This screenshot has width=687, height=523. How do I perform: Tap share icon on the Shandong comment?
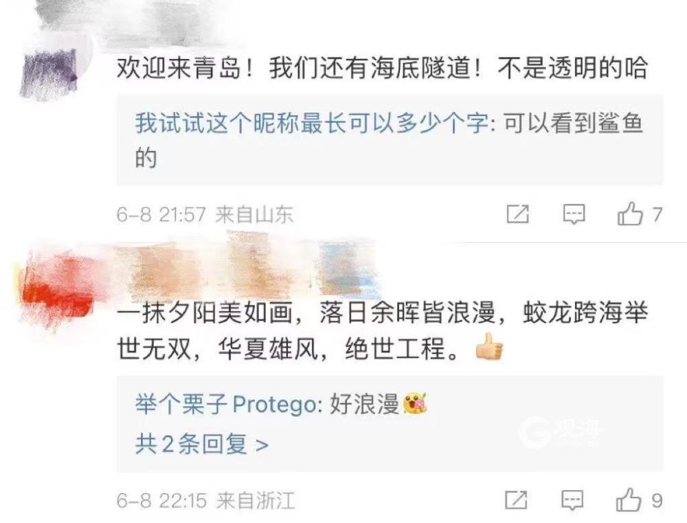517,214
